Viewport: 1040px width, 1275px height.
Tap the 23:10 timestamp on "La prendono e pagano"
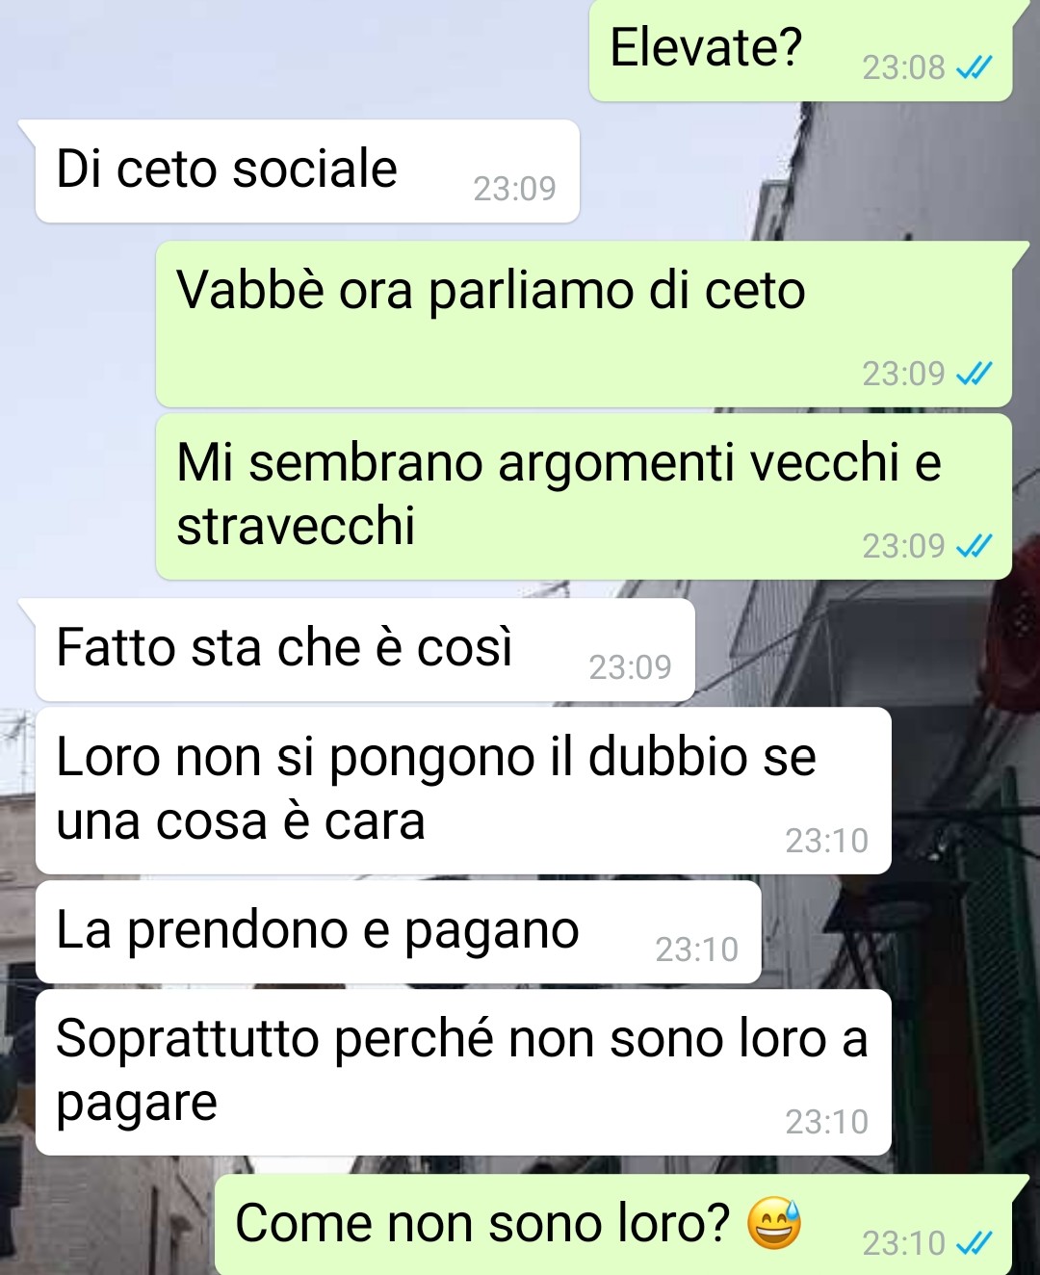click(696, 950)
